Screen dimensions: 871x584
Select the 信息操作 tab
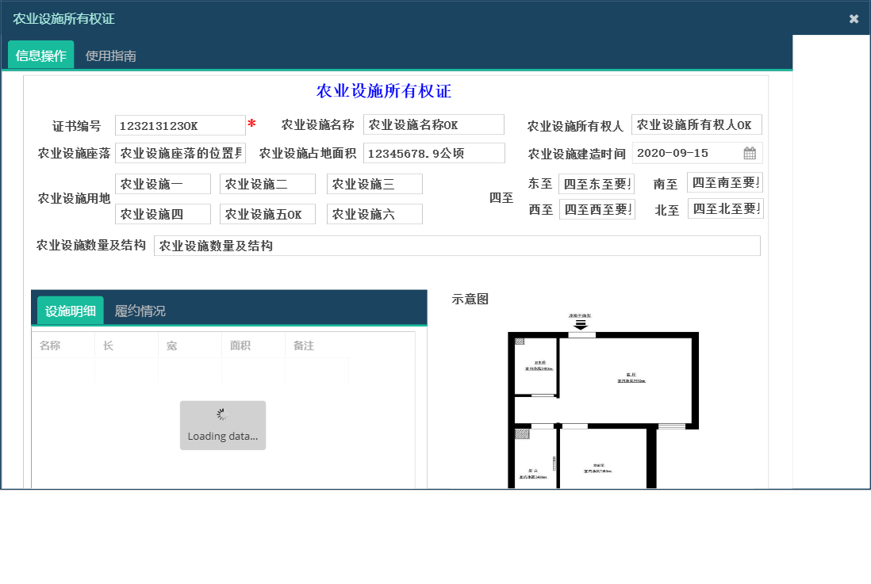coord(40,55)
